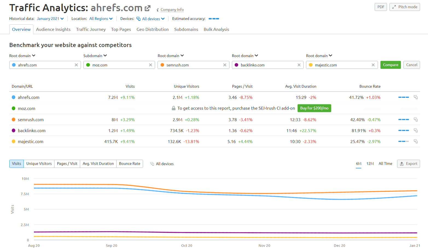Screen dimensions: 428x248
Task: Click the devices icon in majestic.com row
Action: [415, 141]
